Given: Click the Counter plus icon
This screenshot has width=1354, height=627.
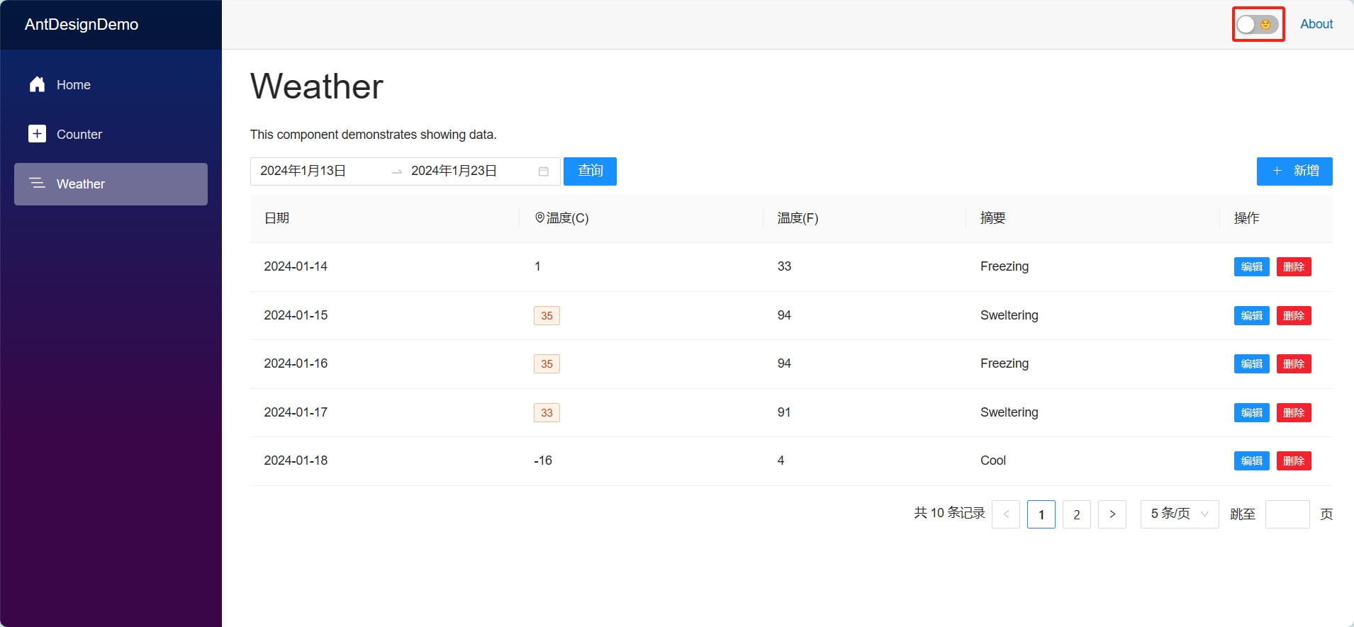Looking at the screenshot, I should [x=38, y=134].
